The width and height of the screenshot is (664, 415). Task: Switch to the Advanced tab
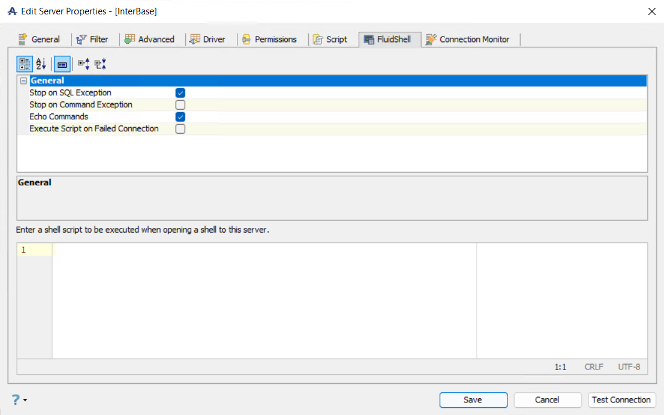click(149, 40)
